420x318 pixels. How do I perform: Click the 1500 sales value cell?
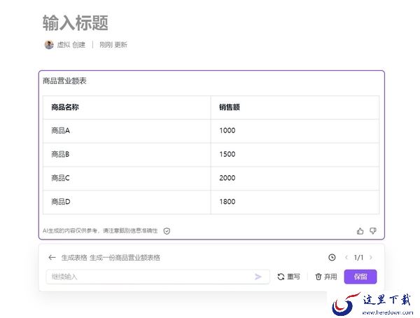pos(295,154)
